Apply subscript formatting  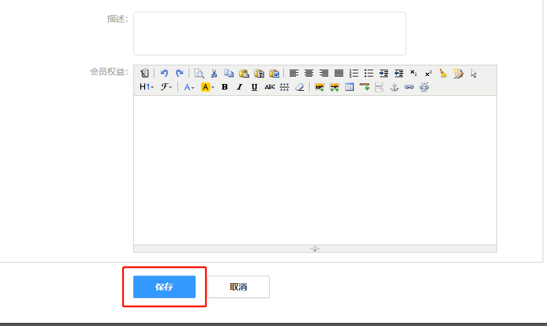[414, 73]
